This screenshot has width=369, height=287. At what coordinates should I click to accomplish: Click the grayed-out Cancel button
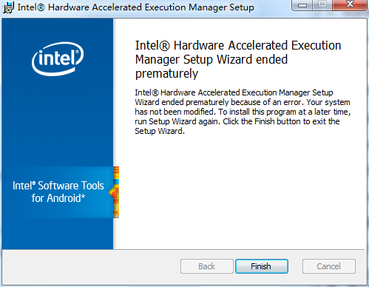(329, 266)
